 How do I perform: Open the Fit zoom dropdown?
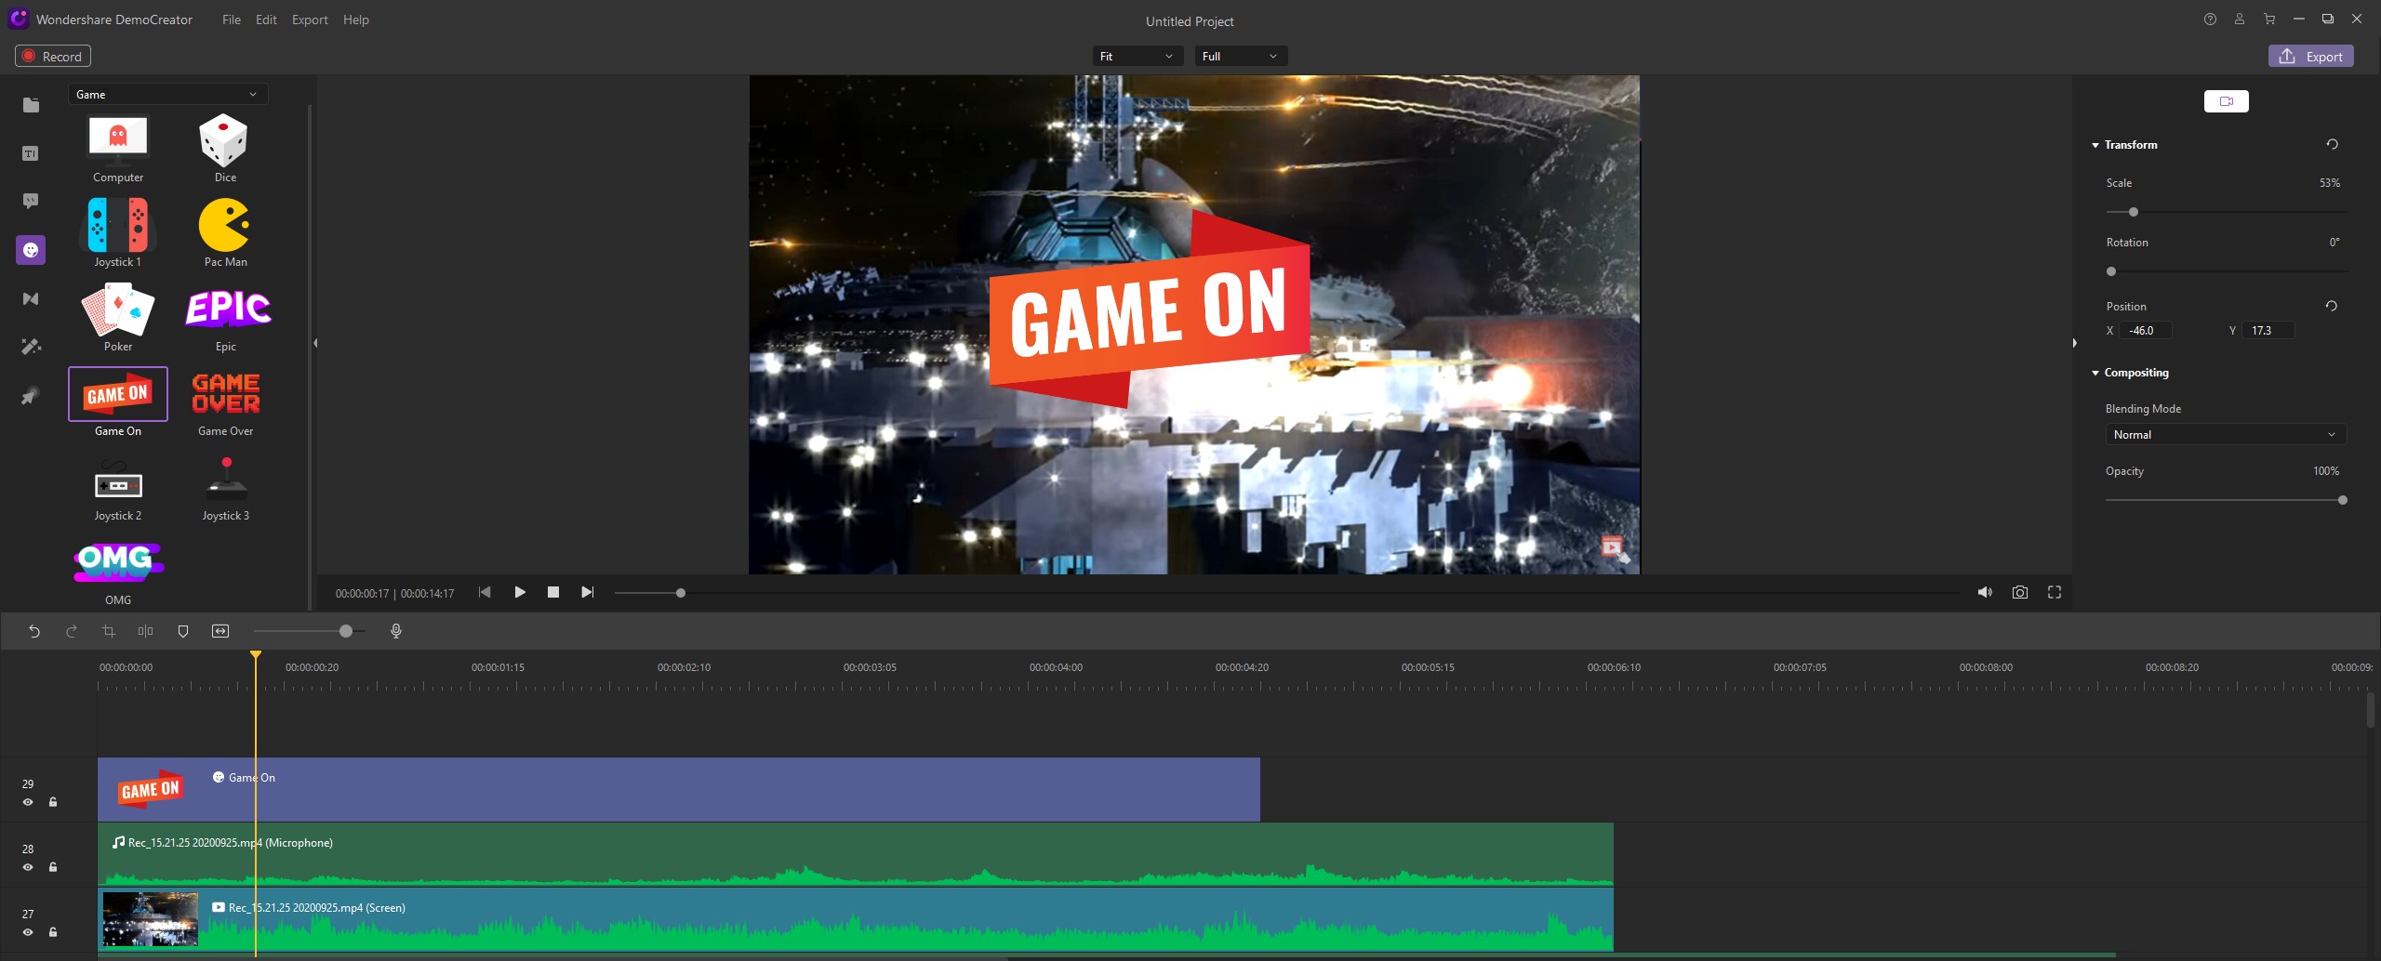point(1137,57)
